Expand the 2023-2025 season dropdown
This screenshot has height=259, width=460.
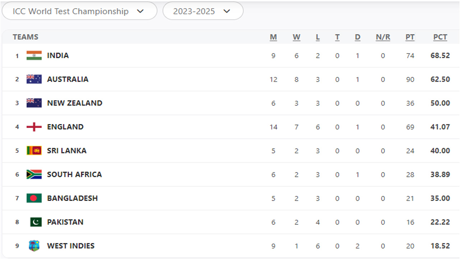coord(203,11)
